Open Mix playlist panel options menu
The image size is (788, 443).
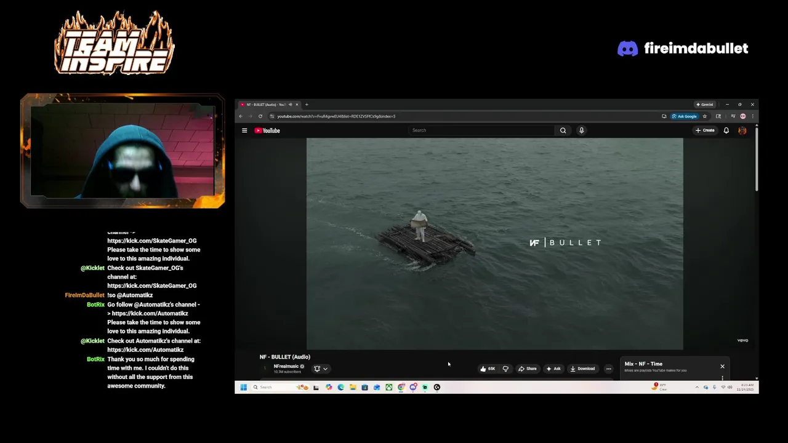pyautogui.click(x=722, y=378)
